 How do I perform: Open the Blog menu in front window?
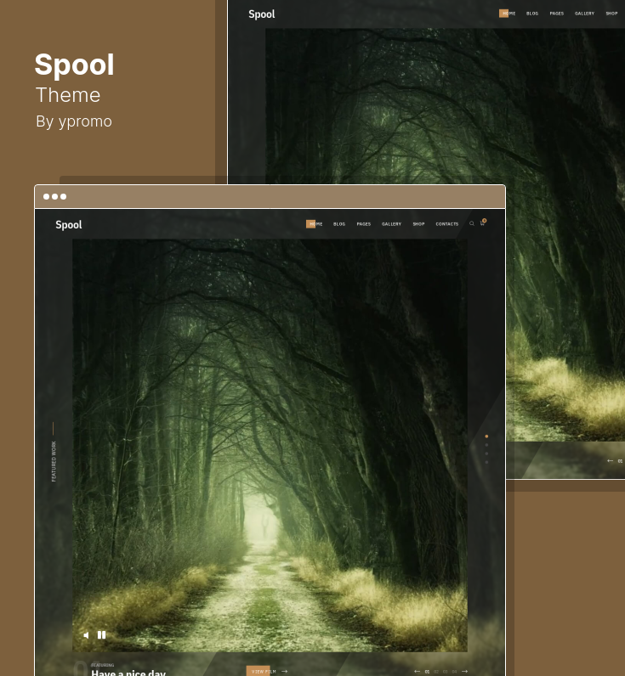(x=339, y=224)
